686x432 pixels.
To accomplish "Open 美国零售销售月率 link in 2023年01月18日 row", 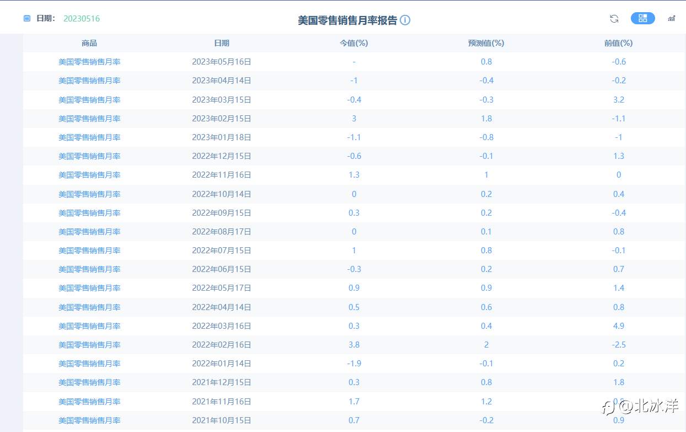I will [89, 137].
